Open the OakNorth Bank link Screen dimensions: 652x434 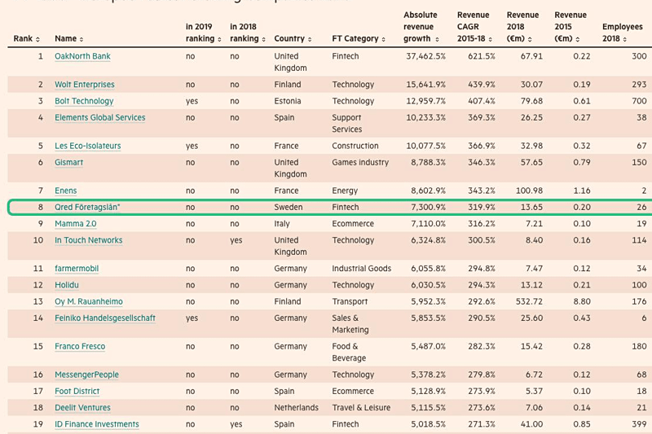82,56
